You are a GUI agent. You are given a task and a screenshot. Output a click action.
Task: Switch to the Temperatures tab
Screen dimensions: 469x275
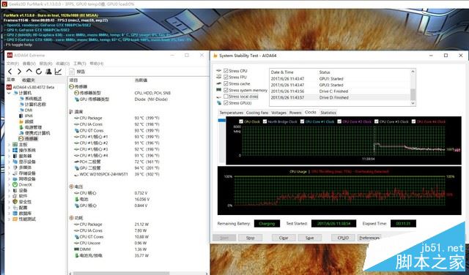tap(232, 113)
